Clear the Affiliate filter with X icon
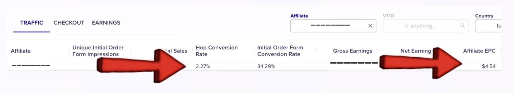Screen dimensions: 513x93 pos(370,26)
